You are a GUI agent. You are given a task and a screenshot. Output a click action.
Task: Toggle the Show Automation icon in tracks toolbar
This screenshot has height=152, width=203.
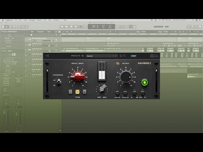63,32
